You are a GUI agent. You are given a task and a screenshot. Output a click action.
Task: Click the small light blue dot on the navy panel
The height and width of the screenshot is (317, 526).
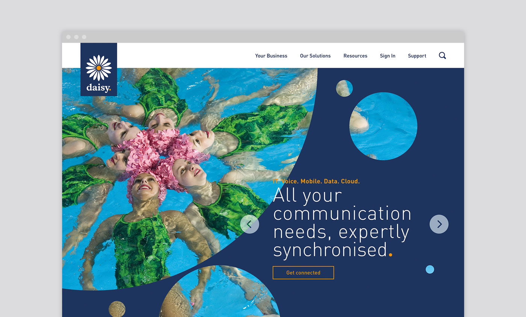pyautogui.click(x=430, y=269)
